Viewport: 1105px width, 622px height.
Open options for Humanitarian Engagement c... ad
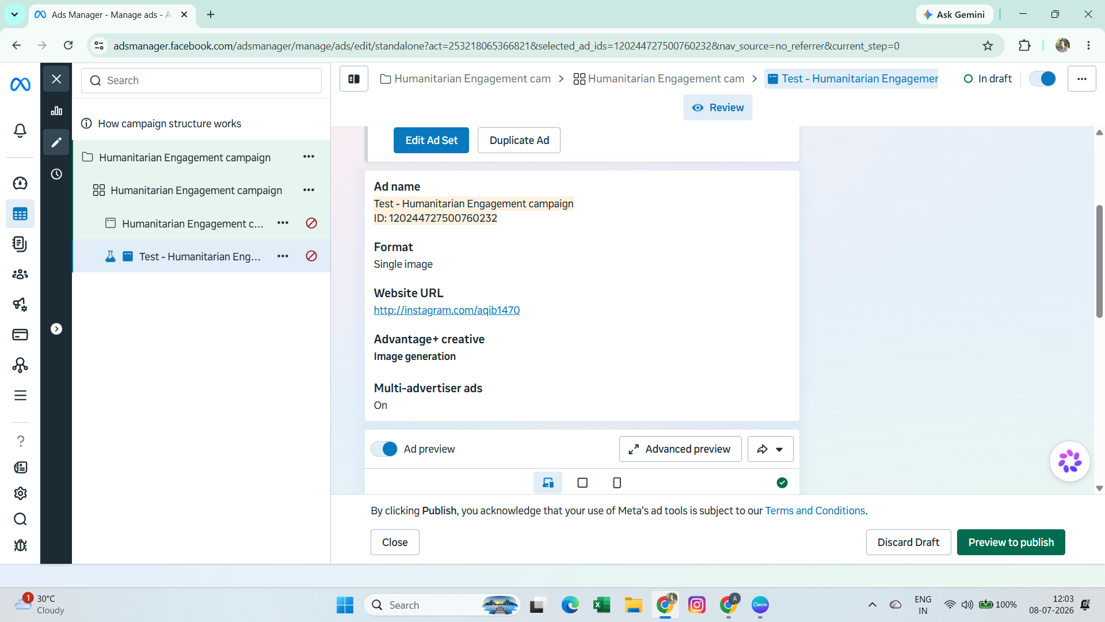[x=283, y=223]
